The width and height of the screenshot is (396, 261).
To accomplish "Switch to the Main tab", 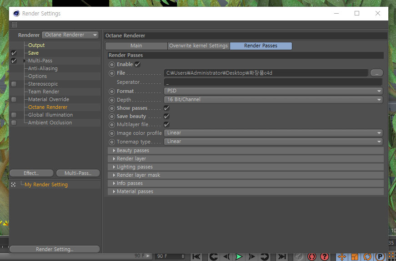I will (x=136, y=46).
